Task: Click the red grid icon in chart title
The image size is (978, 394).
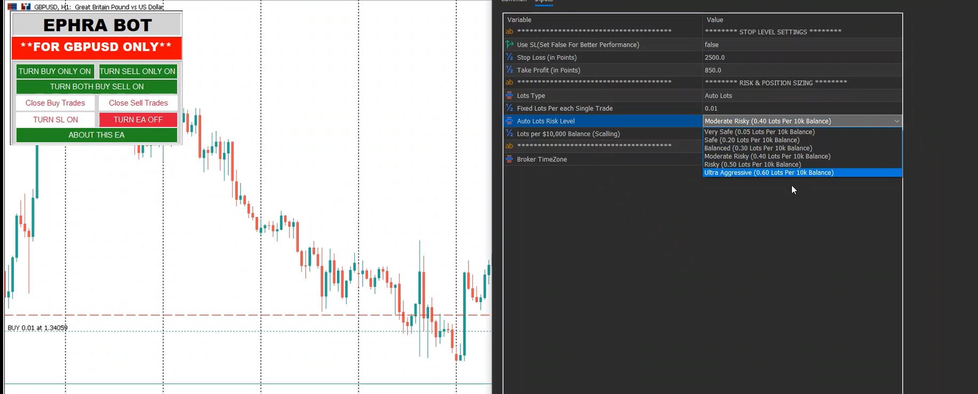Action: (12, 7)
